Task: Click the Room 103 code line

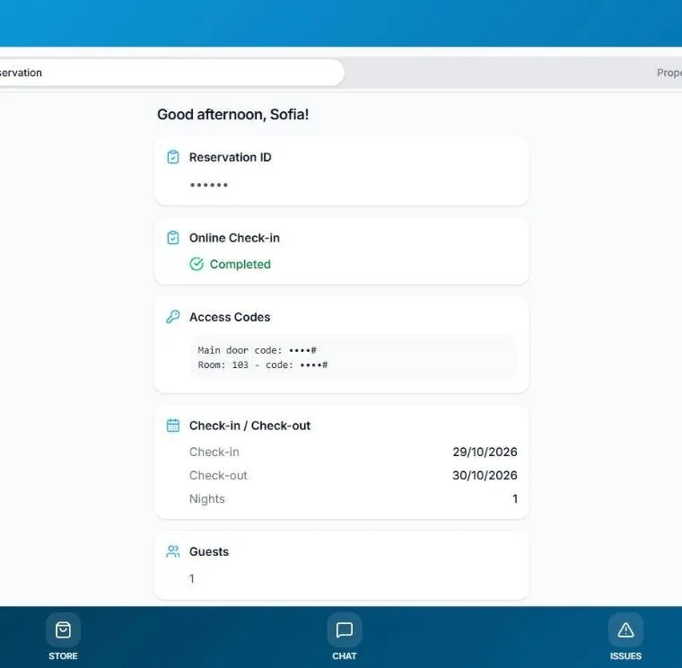Action: point(263,365)
